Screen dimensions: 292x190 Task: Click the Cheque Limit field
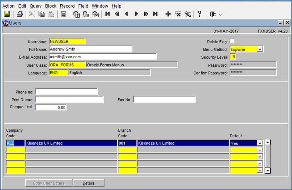tap(51, 107)
